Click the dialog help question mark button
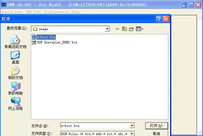203x136 pixels. pos(159,19)
